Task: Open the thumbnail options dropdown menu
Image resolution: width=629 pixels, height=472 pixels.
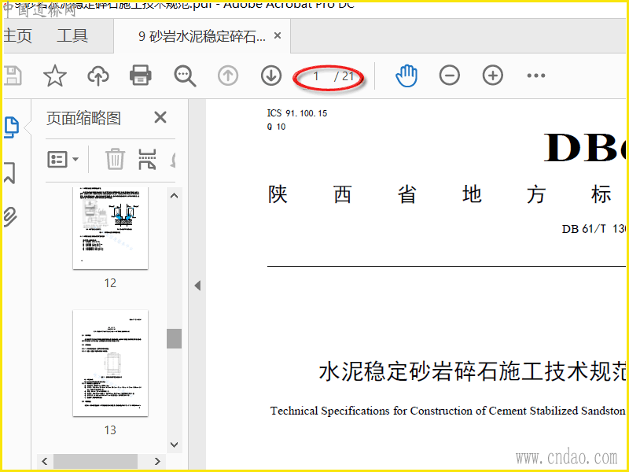Action: [x=63, y=160]
